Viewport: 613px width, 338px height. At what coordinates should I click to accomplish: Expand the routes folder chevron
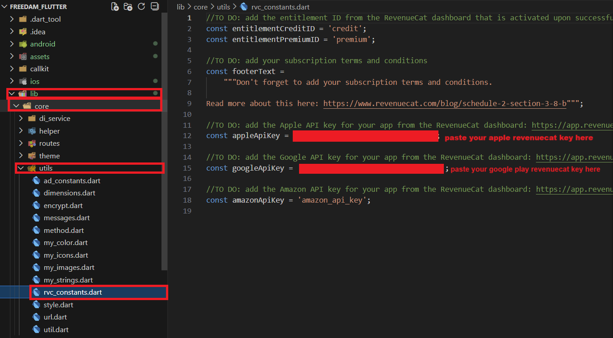[x=21, y=144]
